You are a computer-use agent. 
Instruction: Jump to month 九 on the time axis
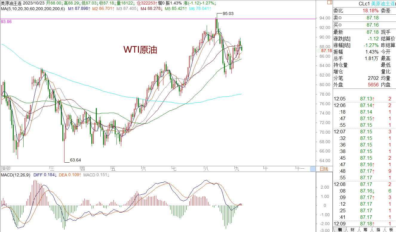[x=237, y=169]
